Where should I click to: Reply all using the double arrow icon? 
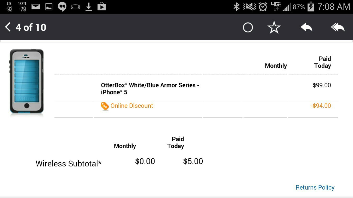pos(338,27)
